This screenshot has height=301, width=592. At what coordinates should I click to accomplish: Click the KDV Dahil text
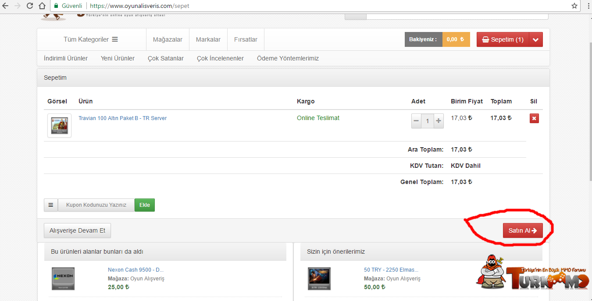[466, 166]
